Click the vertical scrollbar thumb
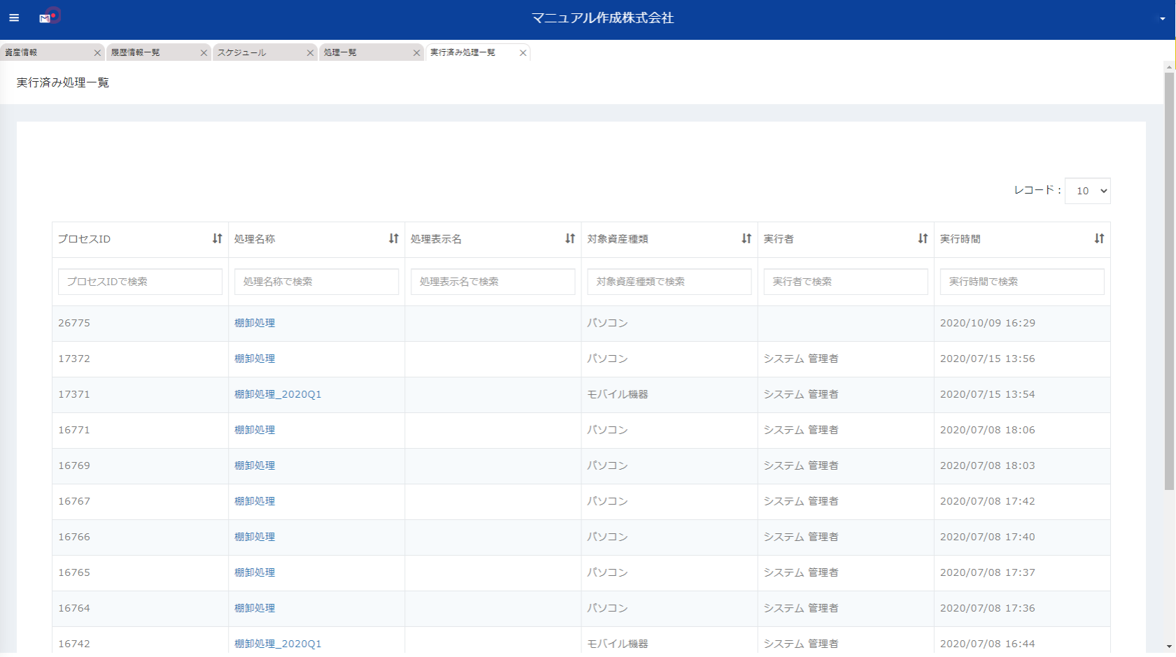 pos(1169,281)
